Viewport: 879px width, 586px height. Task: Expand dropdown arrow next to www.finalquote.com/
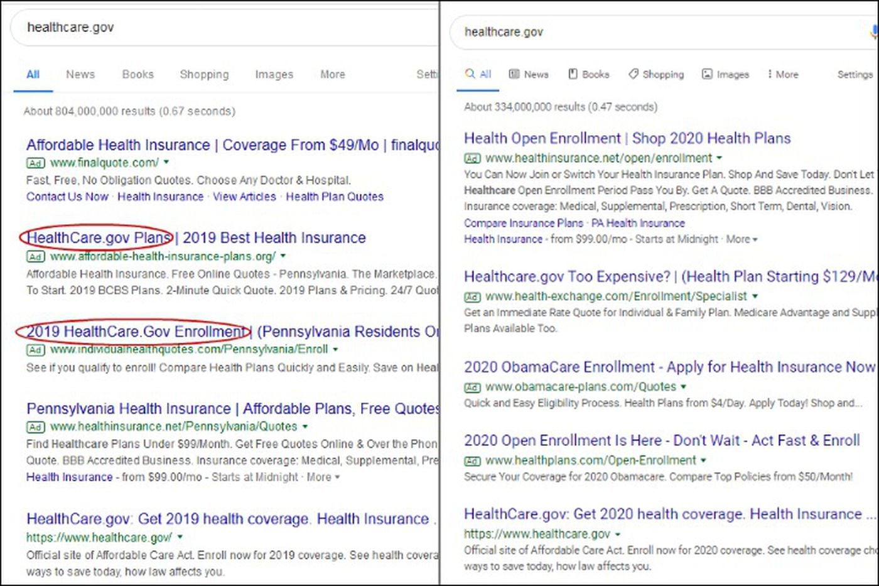[166, 163]
